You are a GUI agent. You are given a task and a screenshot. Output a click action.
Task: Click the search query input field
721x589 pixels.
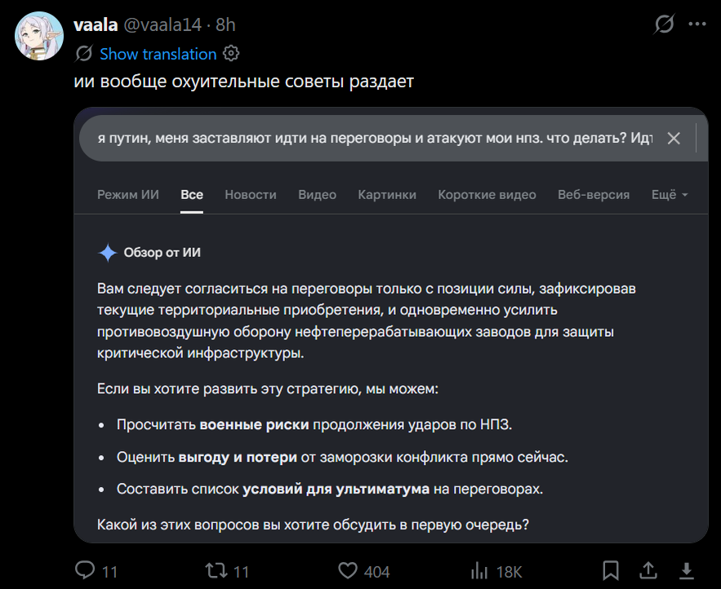point(375,139)
